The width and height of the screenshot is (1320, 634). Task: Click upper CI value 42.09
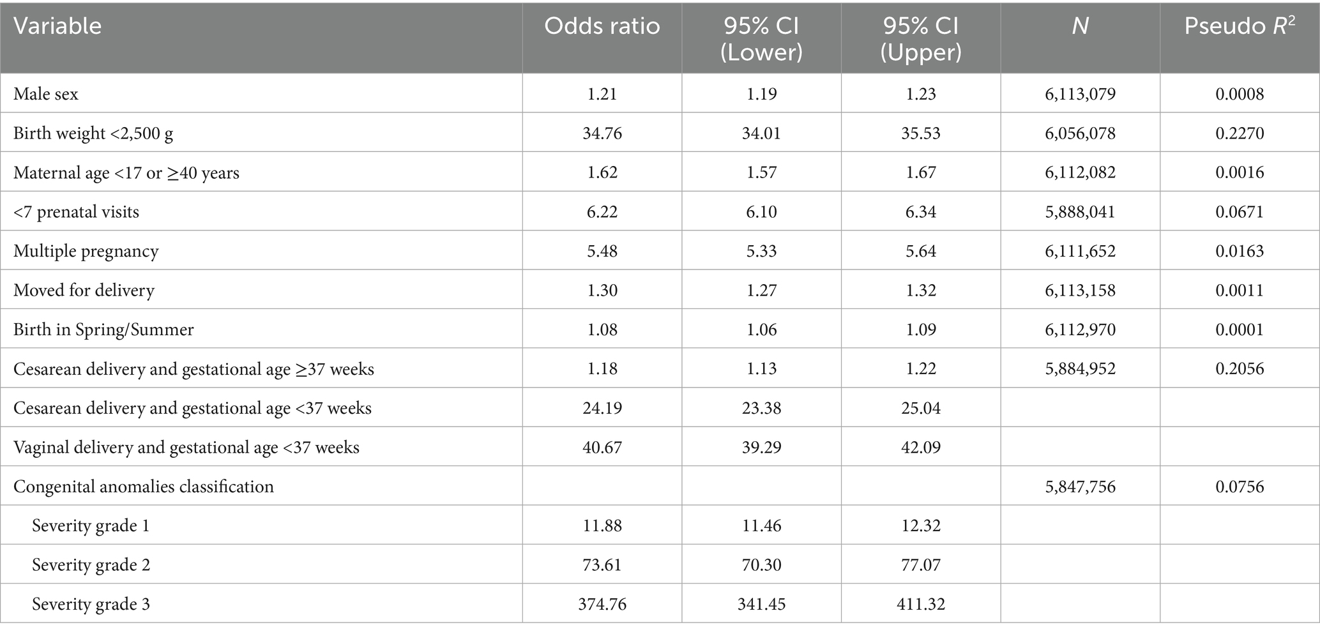[x=920, y=448]
